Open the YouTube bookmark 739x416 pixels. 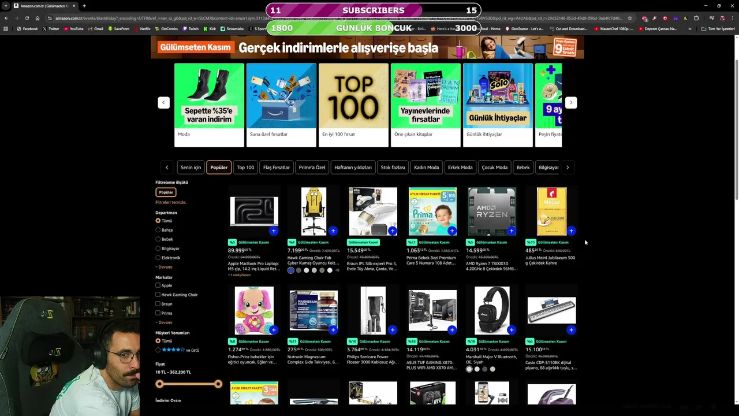(73, 29)
